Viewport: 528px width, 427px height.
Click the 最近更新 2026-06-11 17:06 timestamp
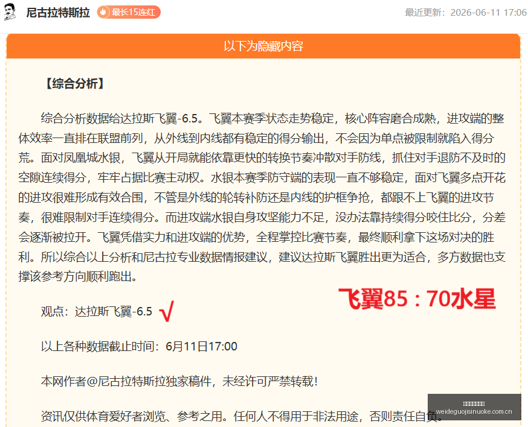click(466, 13)
